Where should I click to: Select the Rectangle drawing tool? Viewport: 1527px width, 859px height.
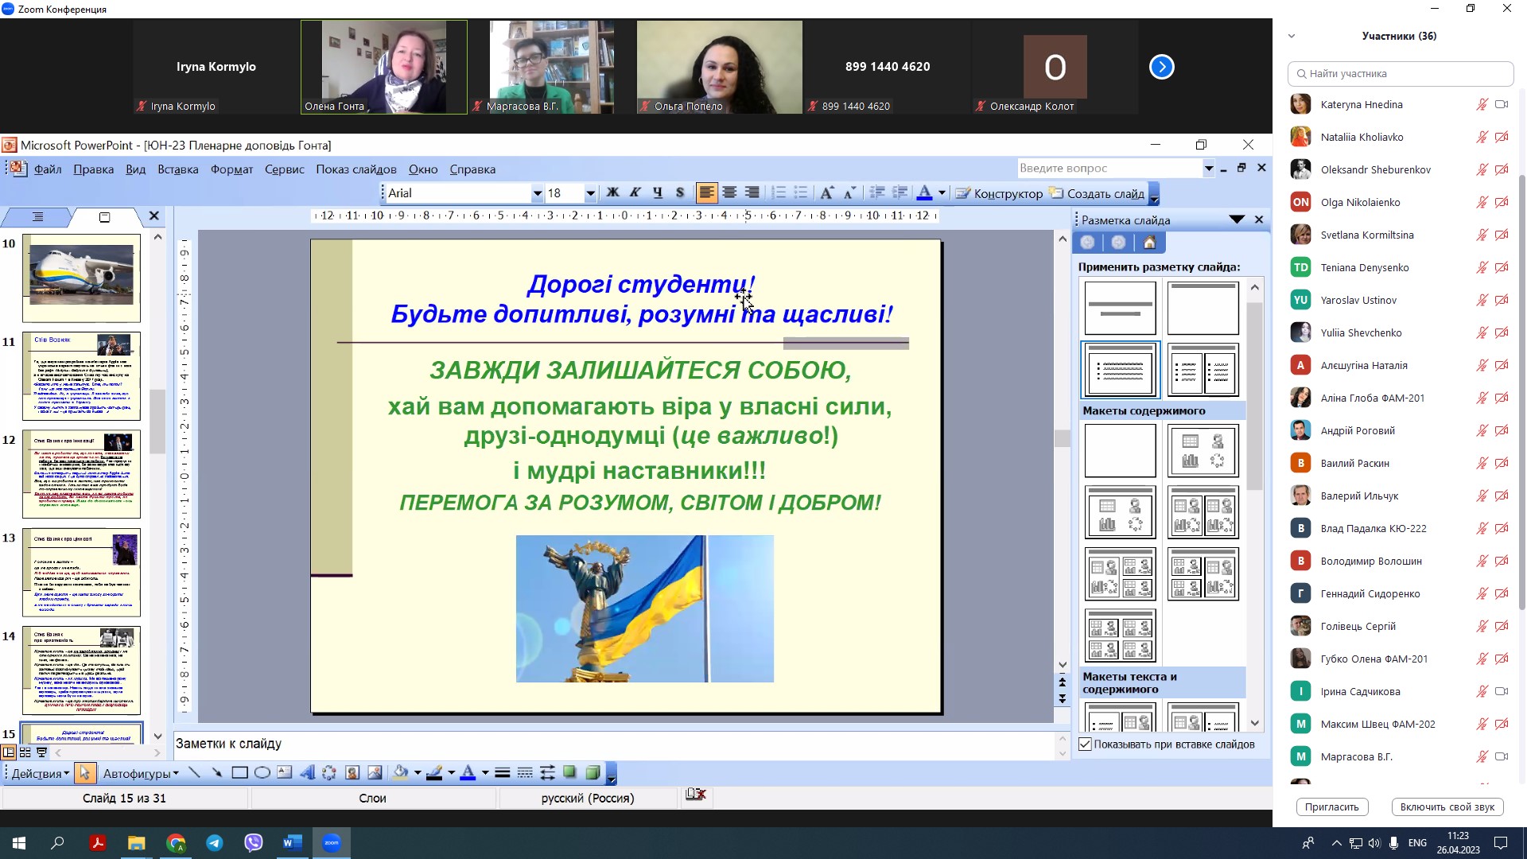239,773
